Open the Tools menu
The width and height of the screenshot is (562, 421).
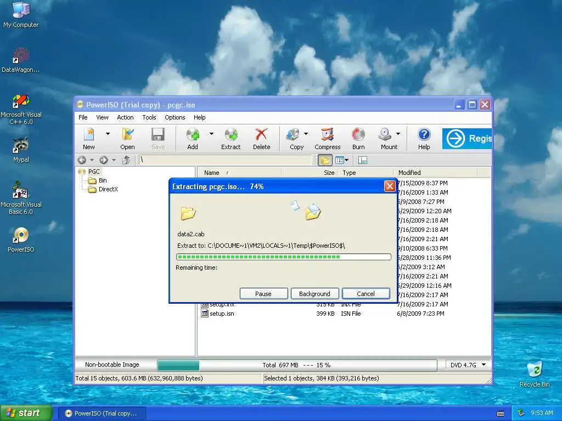pyautogui.click(x=149, y=117)
